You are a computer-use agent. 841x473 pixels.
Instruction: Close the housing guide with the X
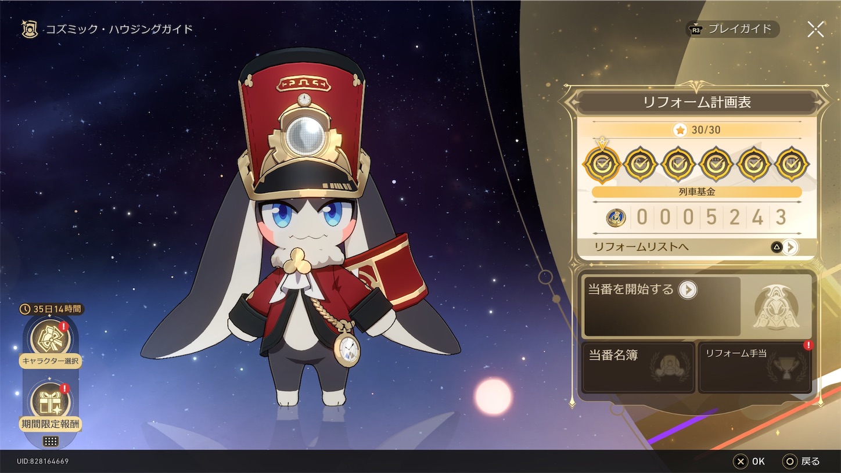(x=815, y=29)
